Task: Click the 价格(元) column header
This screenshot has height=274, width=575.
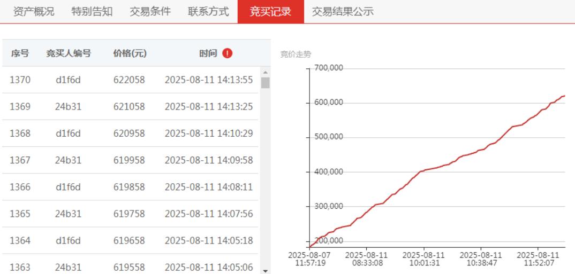Action: click(x=130, y=53)
